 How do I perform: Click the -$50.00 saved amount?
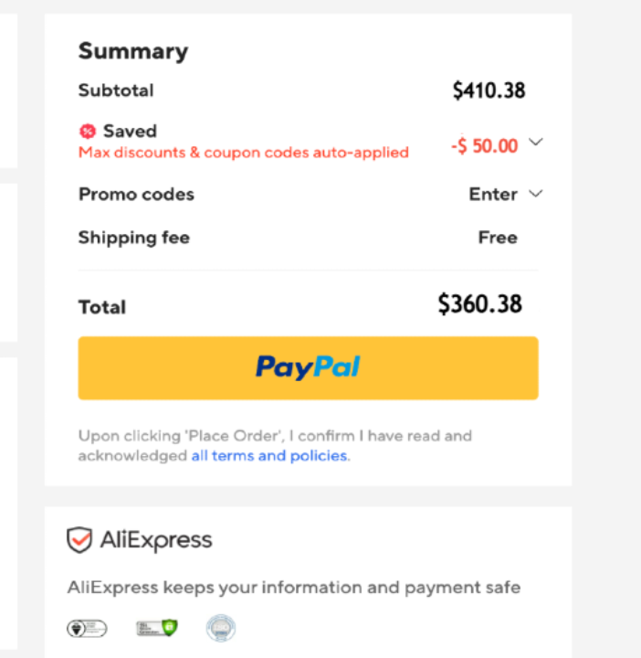point(484,145)
